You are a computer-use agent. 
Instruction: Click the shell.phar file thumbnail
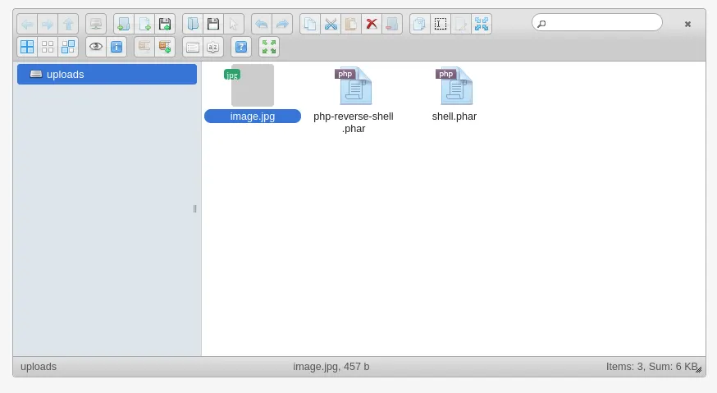(454, 86)
